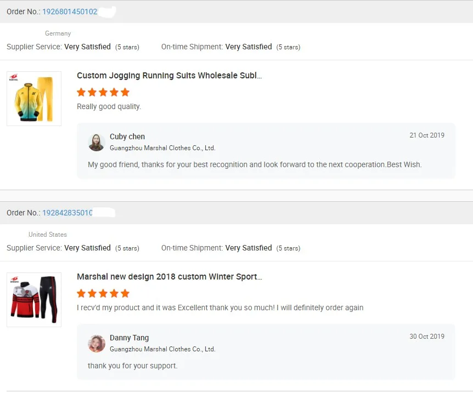Click the red winter sport suit thumbnail

(x=34, y=300)
